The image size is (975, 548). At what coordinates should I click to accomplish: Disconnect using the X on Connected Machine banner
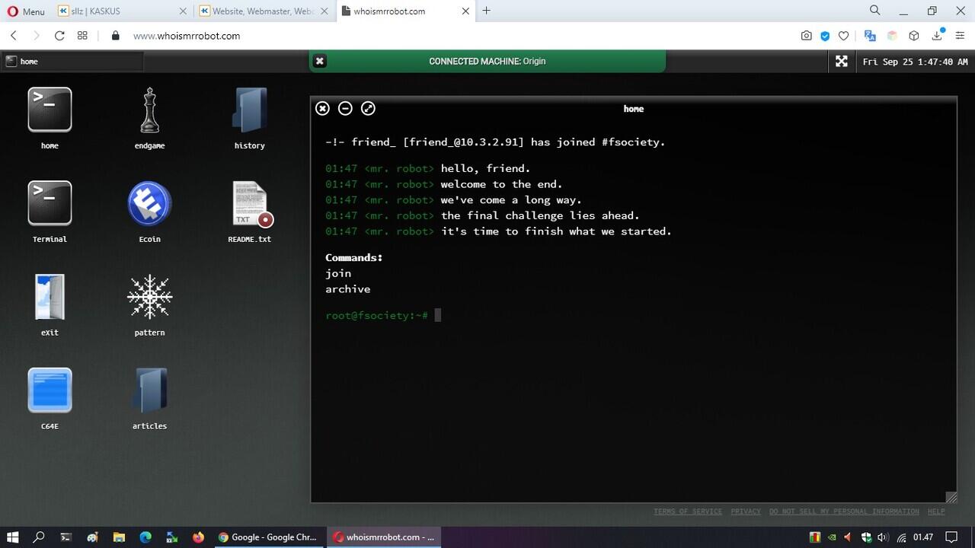pos(320,61)
